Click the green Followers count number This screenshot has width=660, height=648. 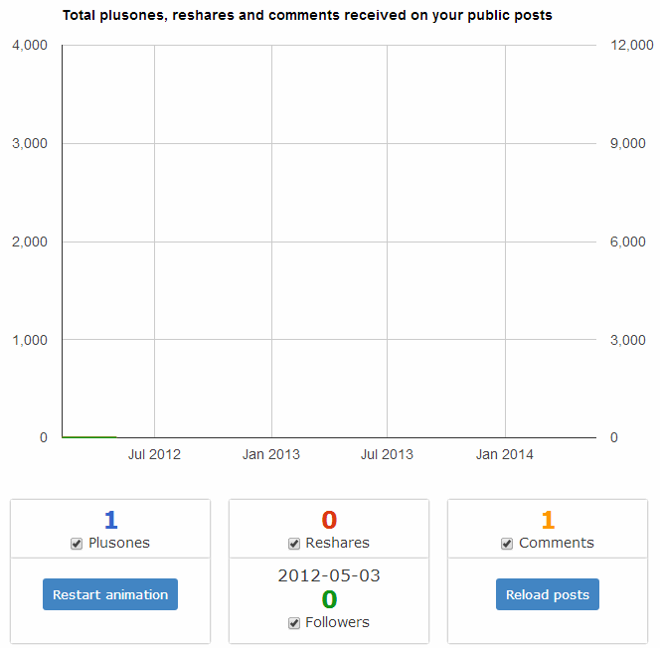tap(329, 599)
